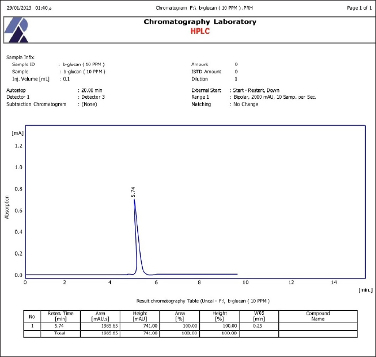Click the red HPLC heading
The height and width of the screenshot is (357, 376).
click(x=199, y=32)
